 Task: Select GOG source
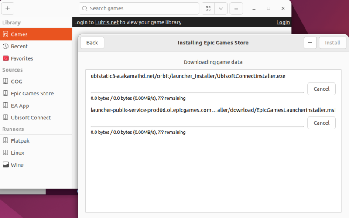tap(36, 82)
